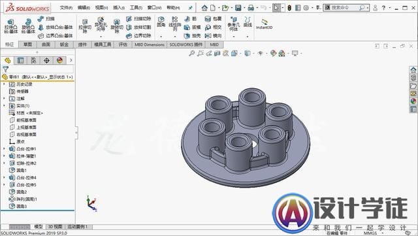Image resolution: width=418 pixels, height=236 pixels.
Task: Click the 参考几何体 reference geometry tool
Action: pos(234,24)
